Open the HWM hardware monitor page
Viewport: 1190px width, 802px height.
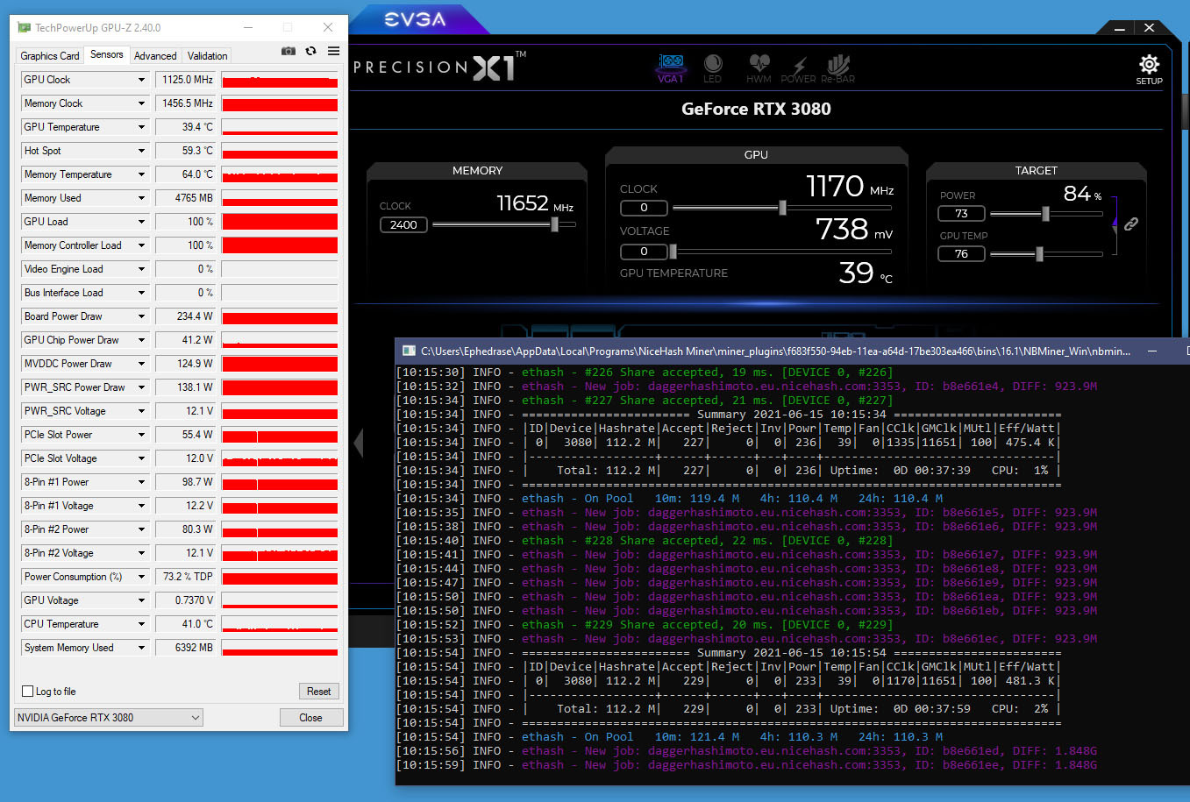click(759, 67)
